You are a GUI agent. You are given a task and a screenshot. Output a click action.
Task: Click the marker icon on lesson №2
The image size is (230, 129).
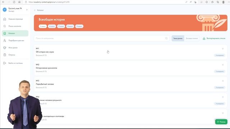(223, 65)
